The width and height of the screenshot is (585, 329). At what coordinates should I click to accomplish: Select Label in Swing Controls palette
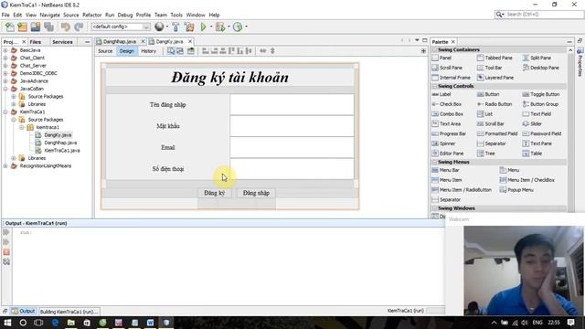(441, 94)
